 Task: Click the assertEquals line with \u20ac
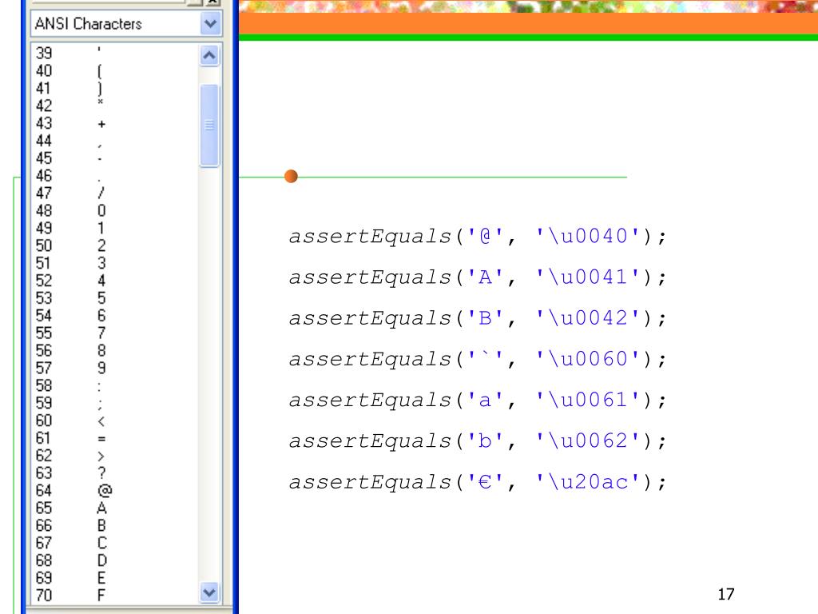click(x=478, y=482)
